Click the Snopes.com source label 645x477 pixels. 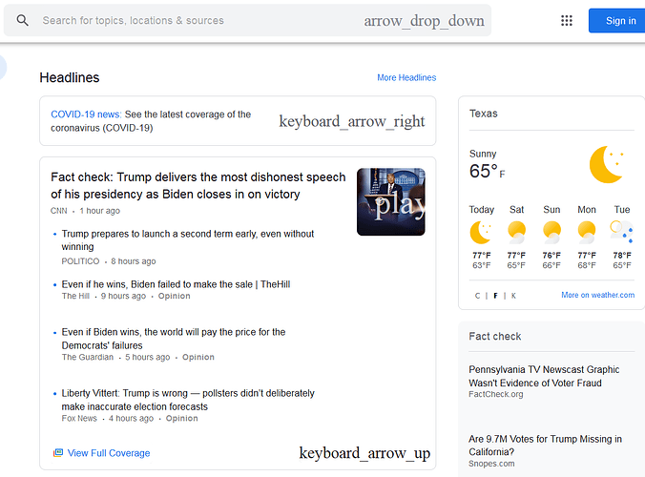pos(491,464)
